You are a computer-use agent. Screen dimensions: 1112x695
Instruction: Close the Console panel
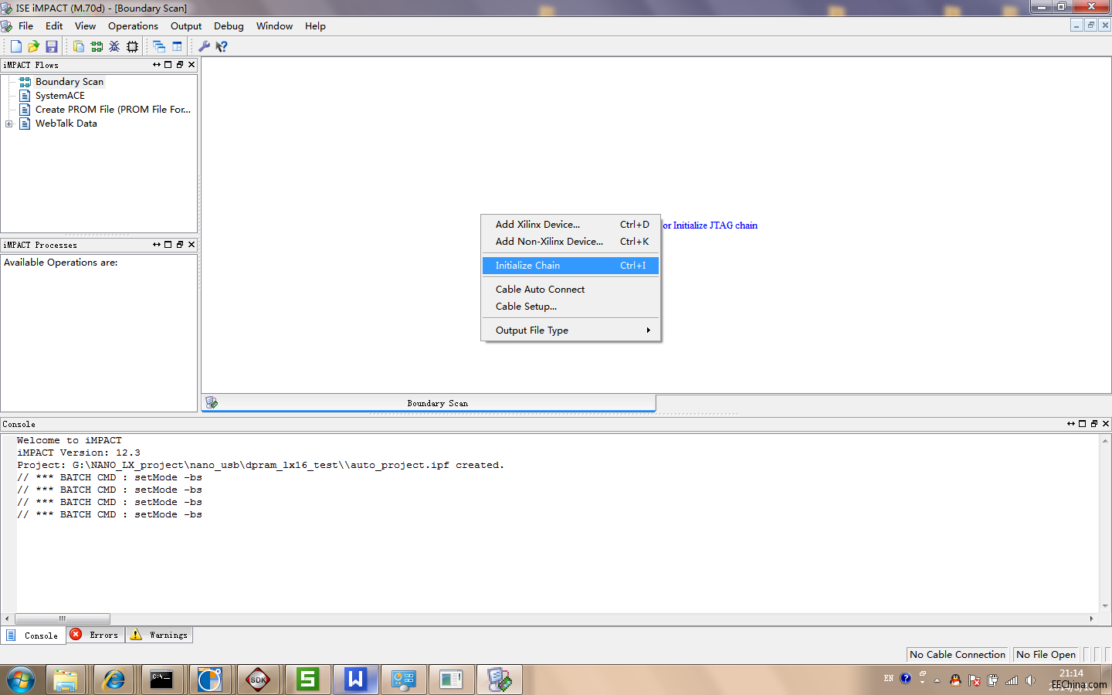click(x=1106, y=424)
